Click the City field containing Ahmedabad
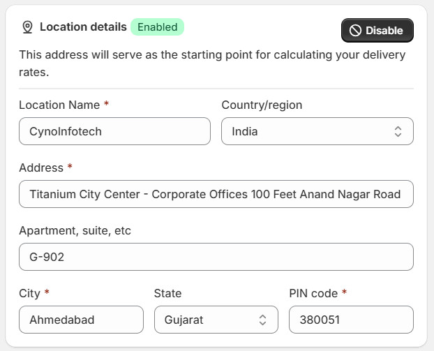This screenshot has width=434, height=351. pyautogui.click(x=81, y=320)
